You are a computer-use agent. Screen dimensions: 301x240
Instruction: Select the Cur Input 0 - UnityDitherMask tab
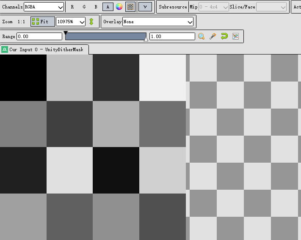pos(44,49)
